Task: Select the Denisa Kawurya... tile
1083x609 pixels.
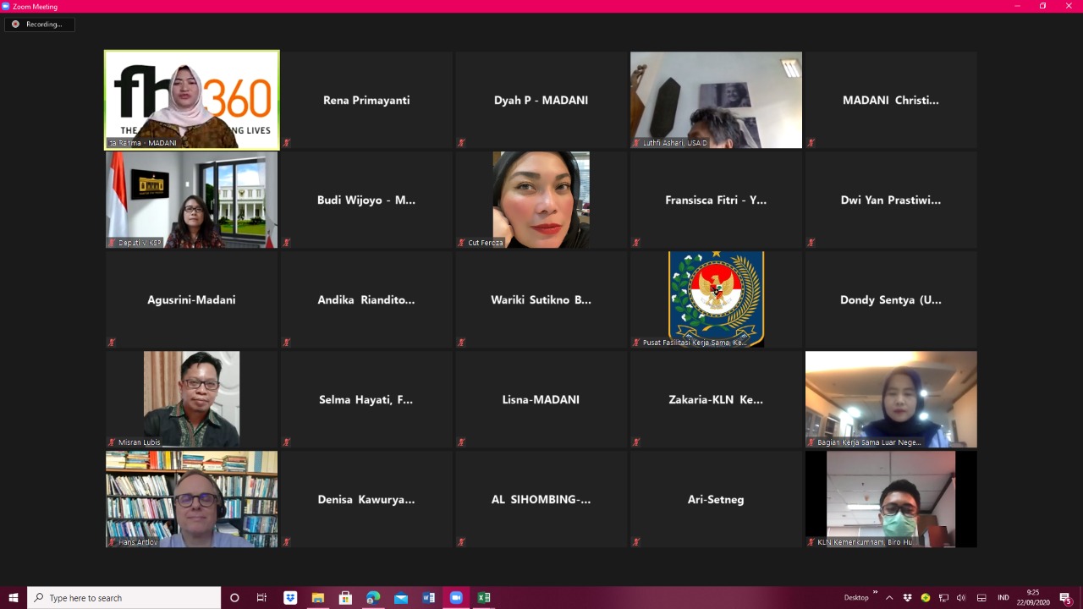Action: click(366, 499)
